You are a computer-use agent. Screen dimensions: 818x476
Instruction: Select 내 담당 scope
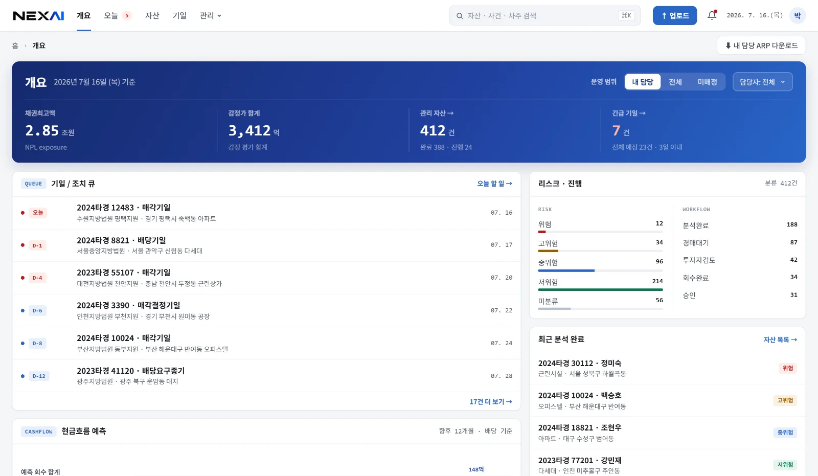(x=643, y=82)
